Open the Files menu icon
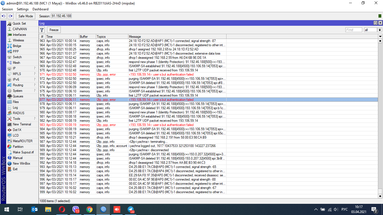 (x=10, y=102)
